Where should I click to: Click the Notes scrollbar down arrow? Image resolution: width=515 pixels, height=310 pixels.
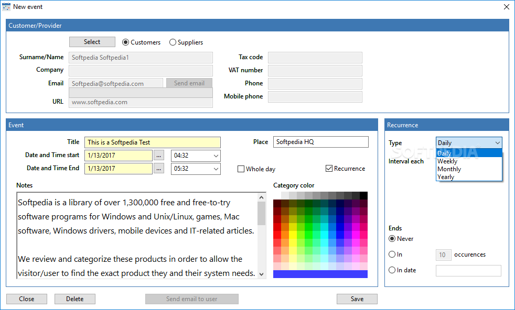point(262,274)
